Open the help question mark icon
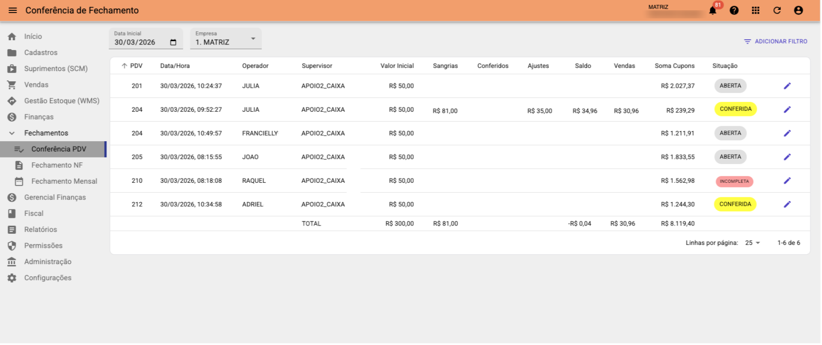The image size is (822, 345). [734, 10]
